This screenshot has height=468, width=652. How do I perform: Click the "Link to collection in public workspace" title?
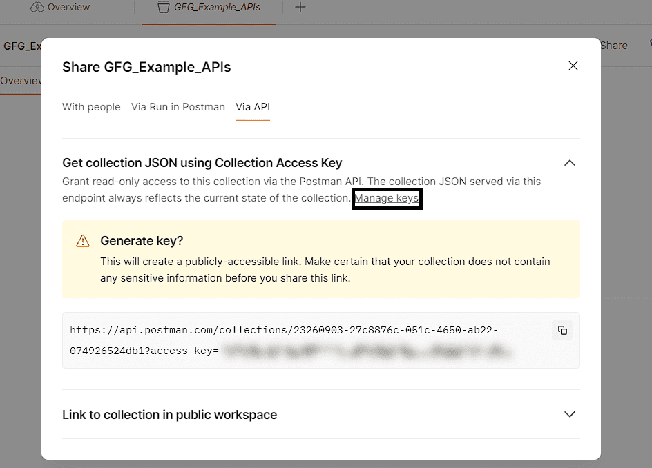tap(169, 415)
